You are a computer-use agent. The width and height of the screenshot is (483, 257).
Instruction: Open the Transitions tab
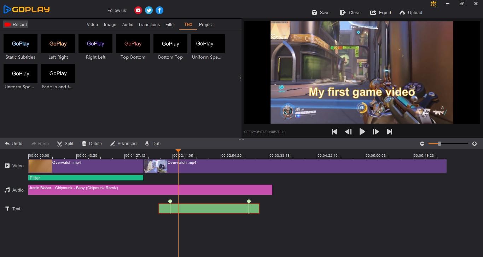click(x=149, y=25)
